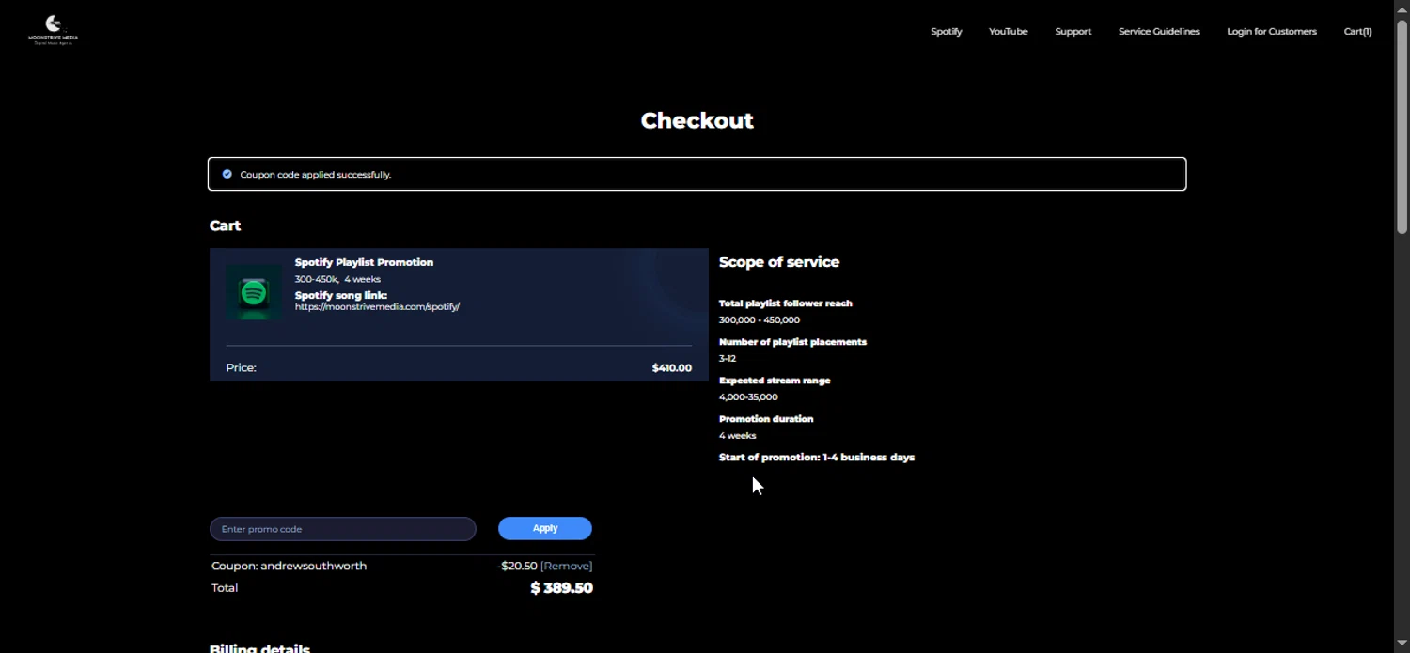Click '300-450k, 4 weeks' package text
This screenshot has width=1410, height=653.
pyautogui.click(x=337, y=279)
